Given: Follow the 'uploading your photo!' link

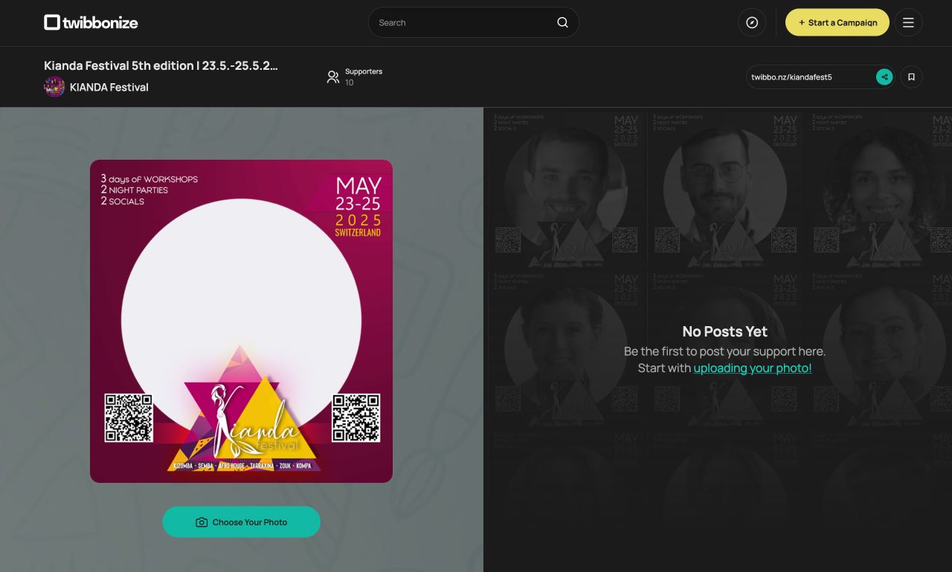Looking at the screenshot, I should 753,368.
